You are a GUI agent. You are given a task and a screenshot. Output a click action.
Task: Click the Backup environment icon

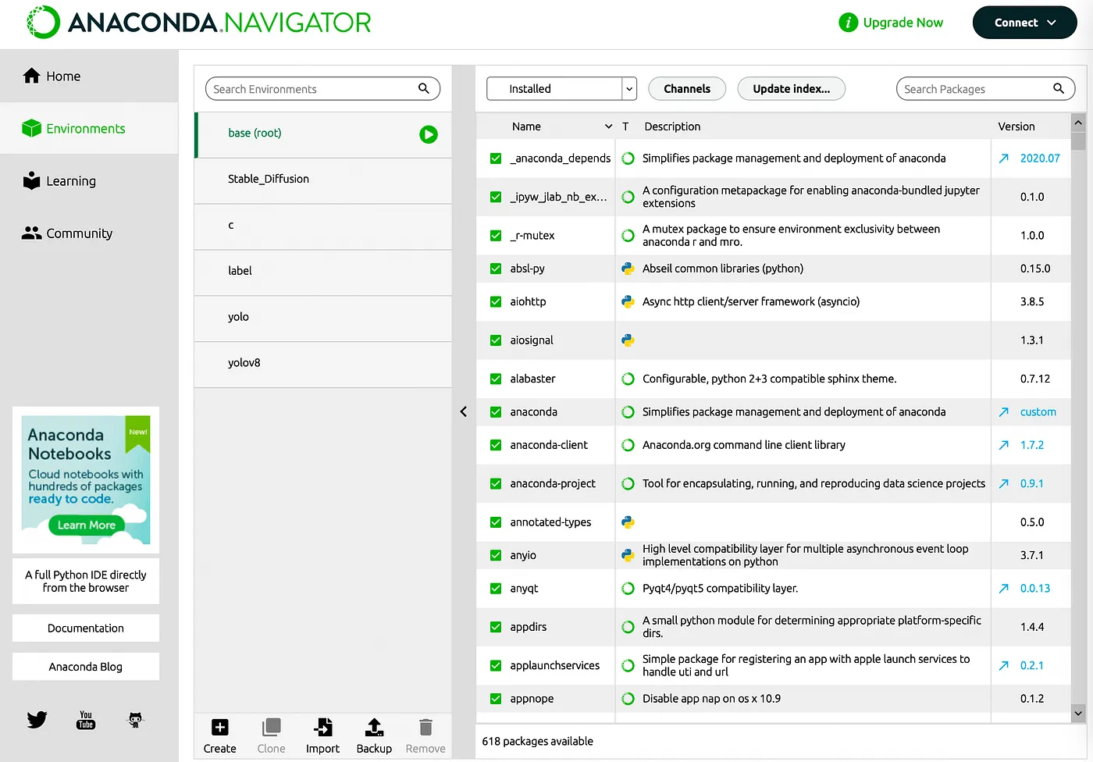374,728
